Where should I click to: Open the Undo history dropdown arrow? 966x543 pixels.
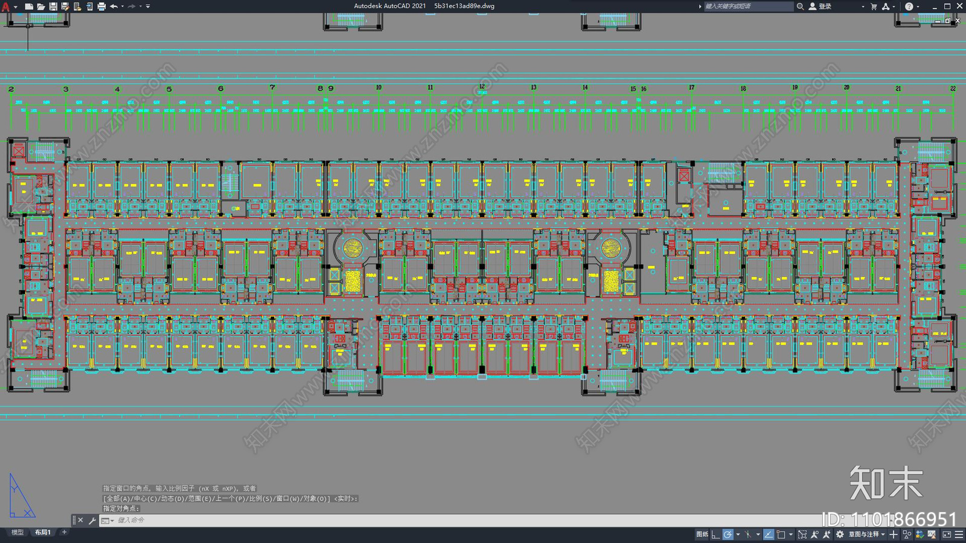click(x=123, y=7)
